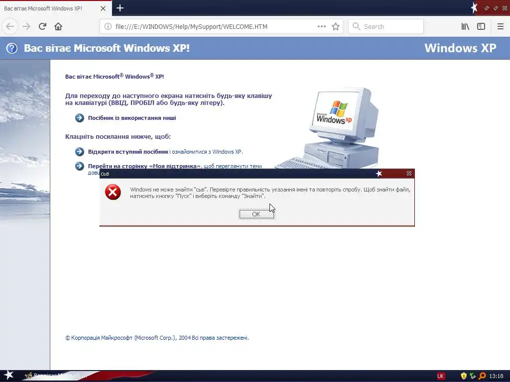510x382 pixels.
Task: Show site information for this file
Action: click(108, 26)
